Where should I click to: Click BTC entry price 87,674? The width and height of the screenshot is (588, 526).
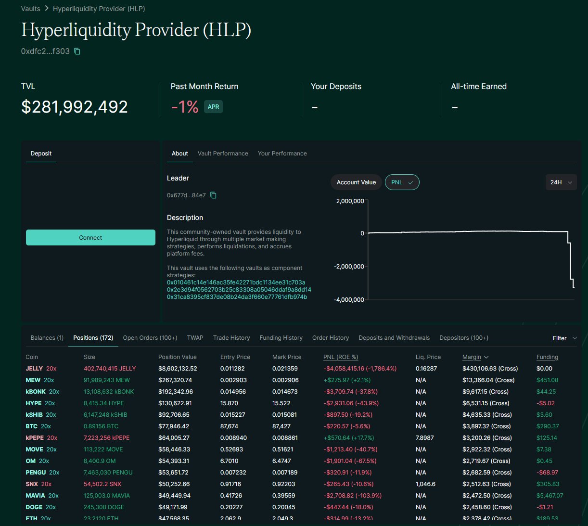(229, 426)
